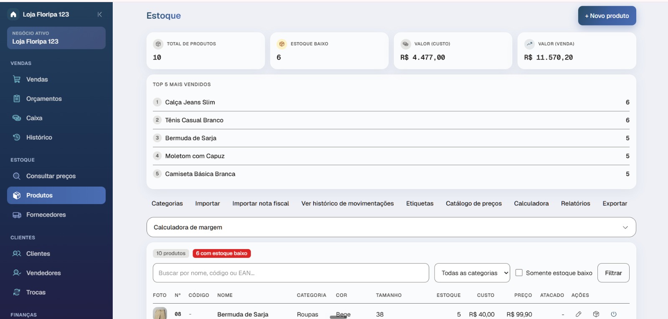This screenshot has height=319, width=668.
Task: Open the Bermuda de Sarja product thumbnail
Action: 160,314
